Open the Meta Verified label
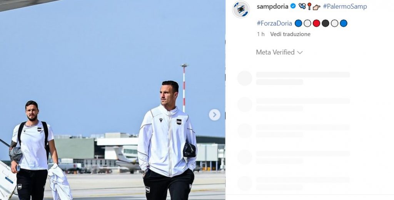Image resolution: width=394 pixels, height=200 pixels. (275, 52)
